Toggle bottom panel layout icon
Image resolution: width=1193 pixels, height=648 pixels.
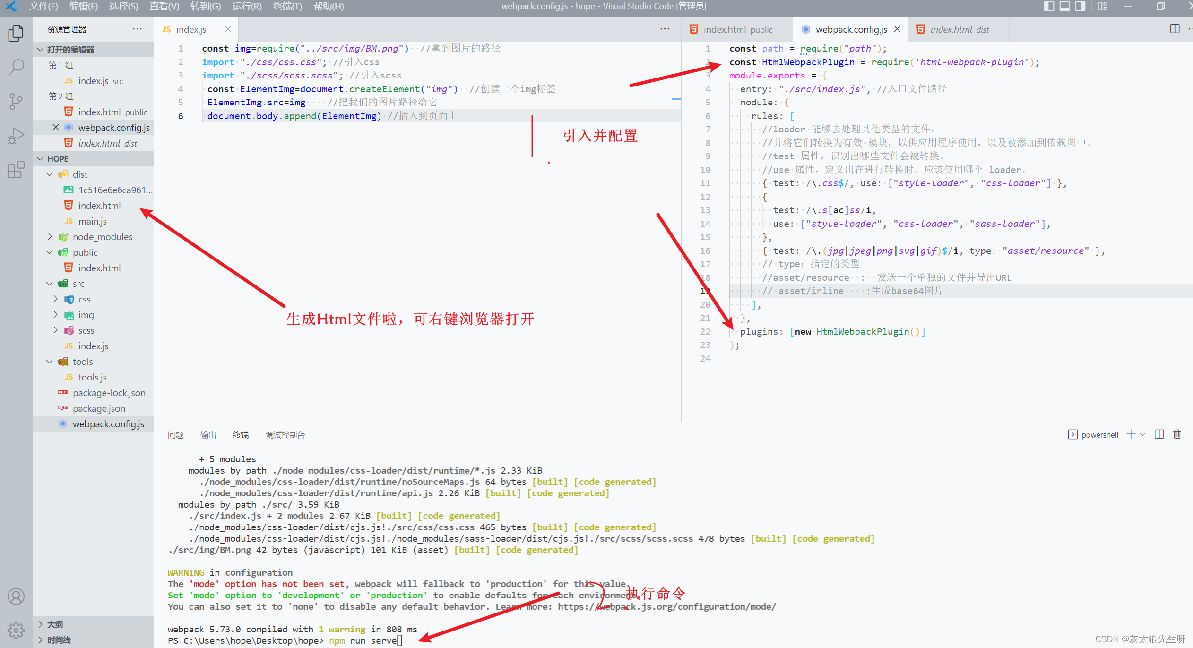[1064, 6]
